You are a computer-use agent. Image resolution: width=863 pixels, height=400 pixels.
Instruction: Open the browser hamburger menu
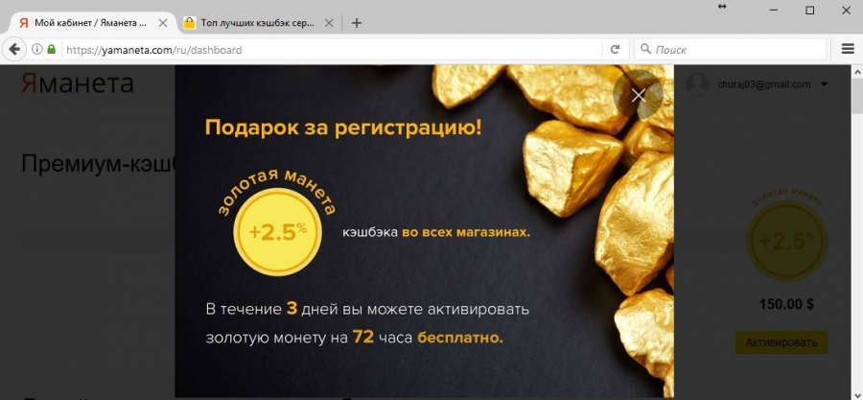(848, 50)
